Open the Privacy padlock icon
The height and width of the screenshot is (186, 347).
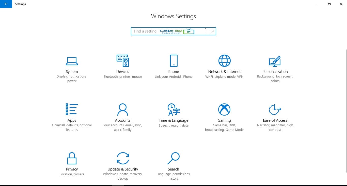point(72,158)
